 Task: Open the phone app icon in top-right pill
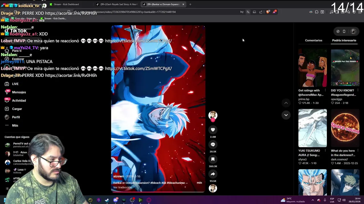344,31
